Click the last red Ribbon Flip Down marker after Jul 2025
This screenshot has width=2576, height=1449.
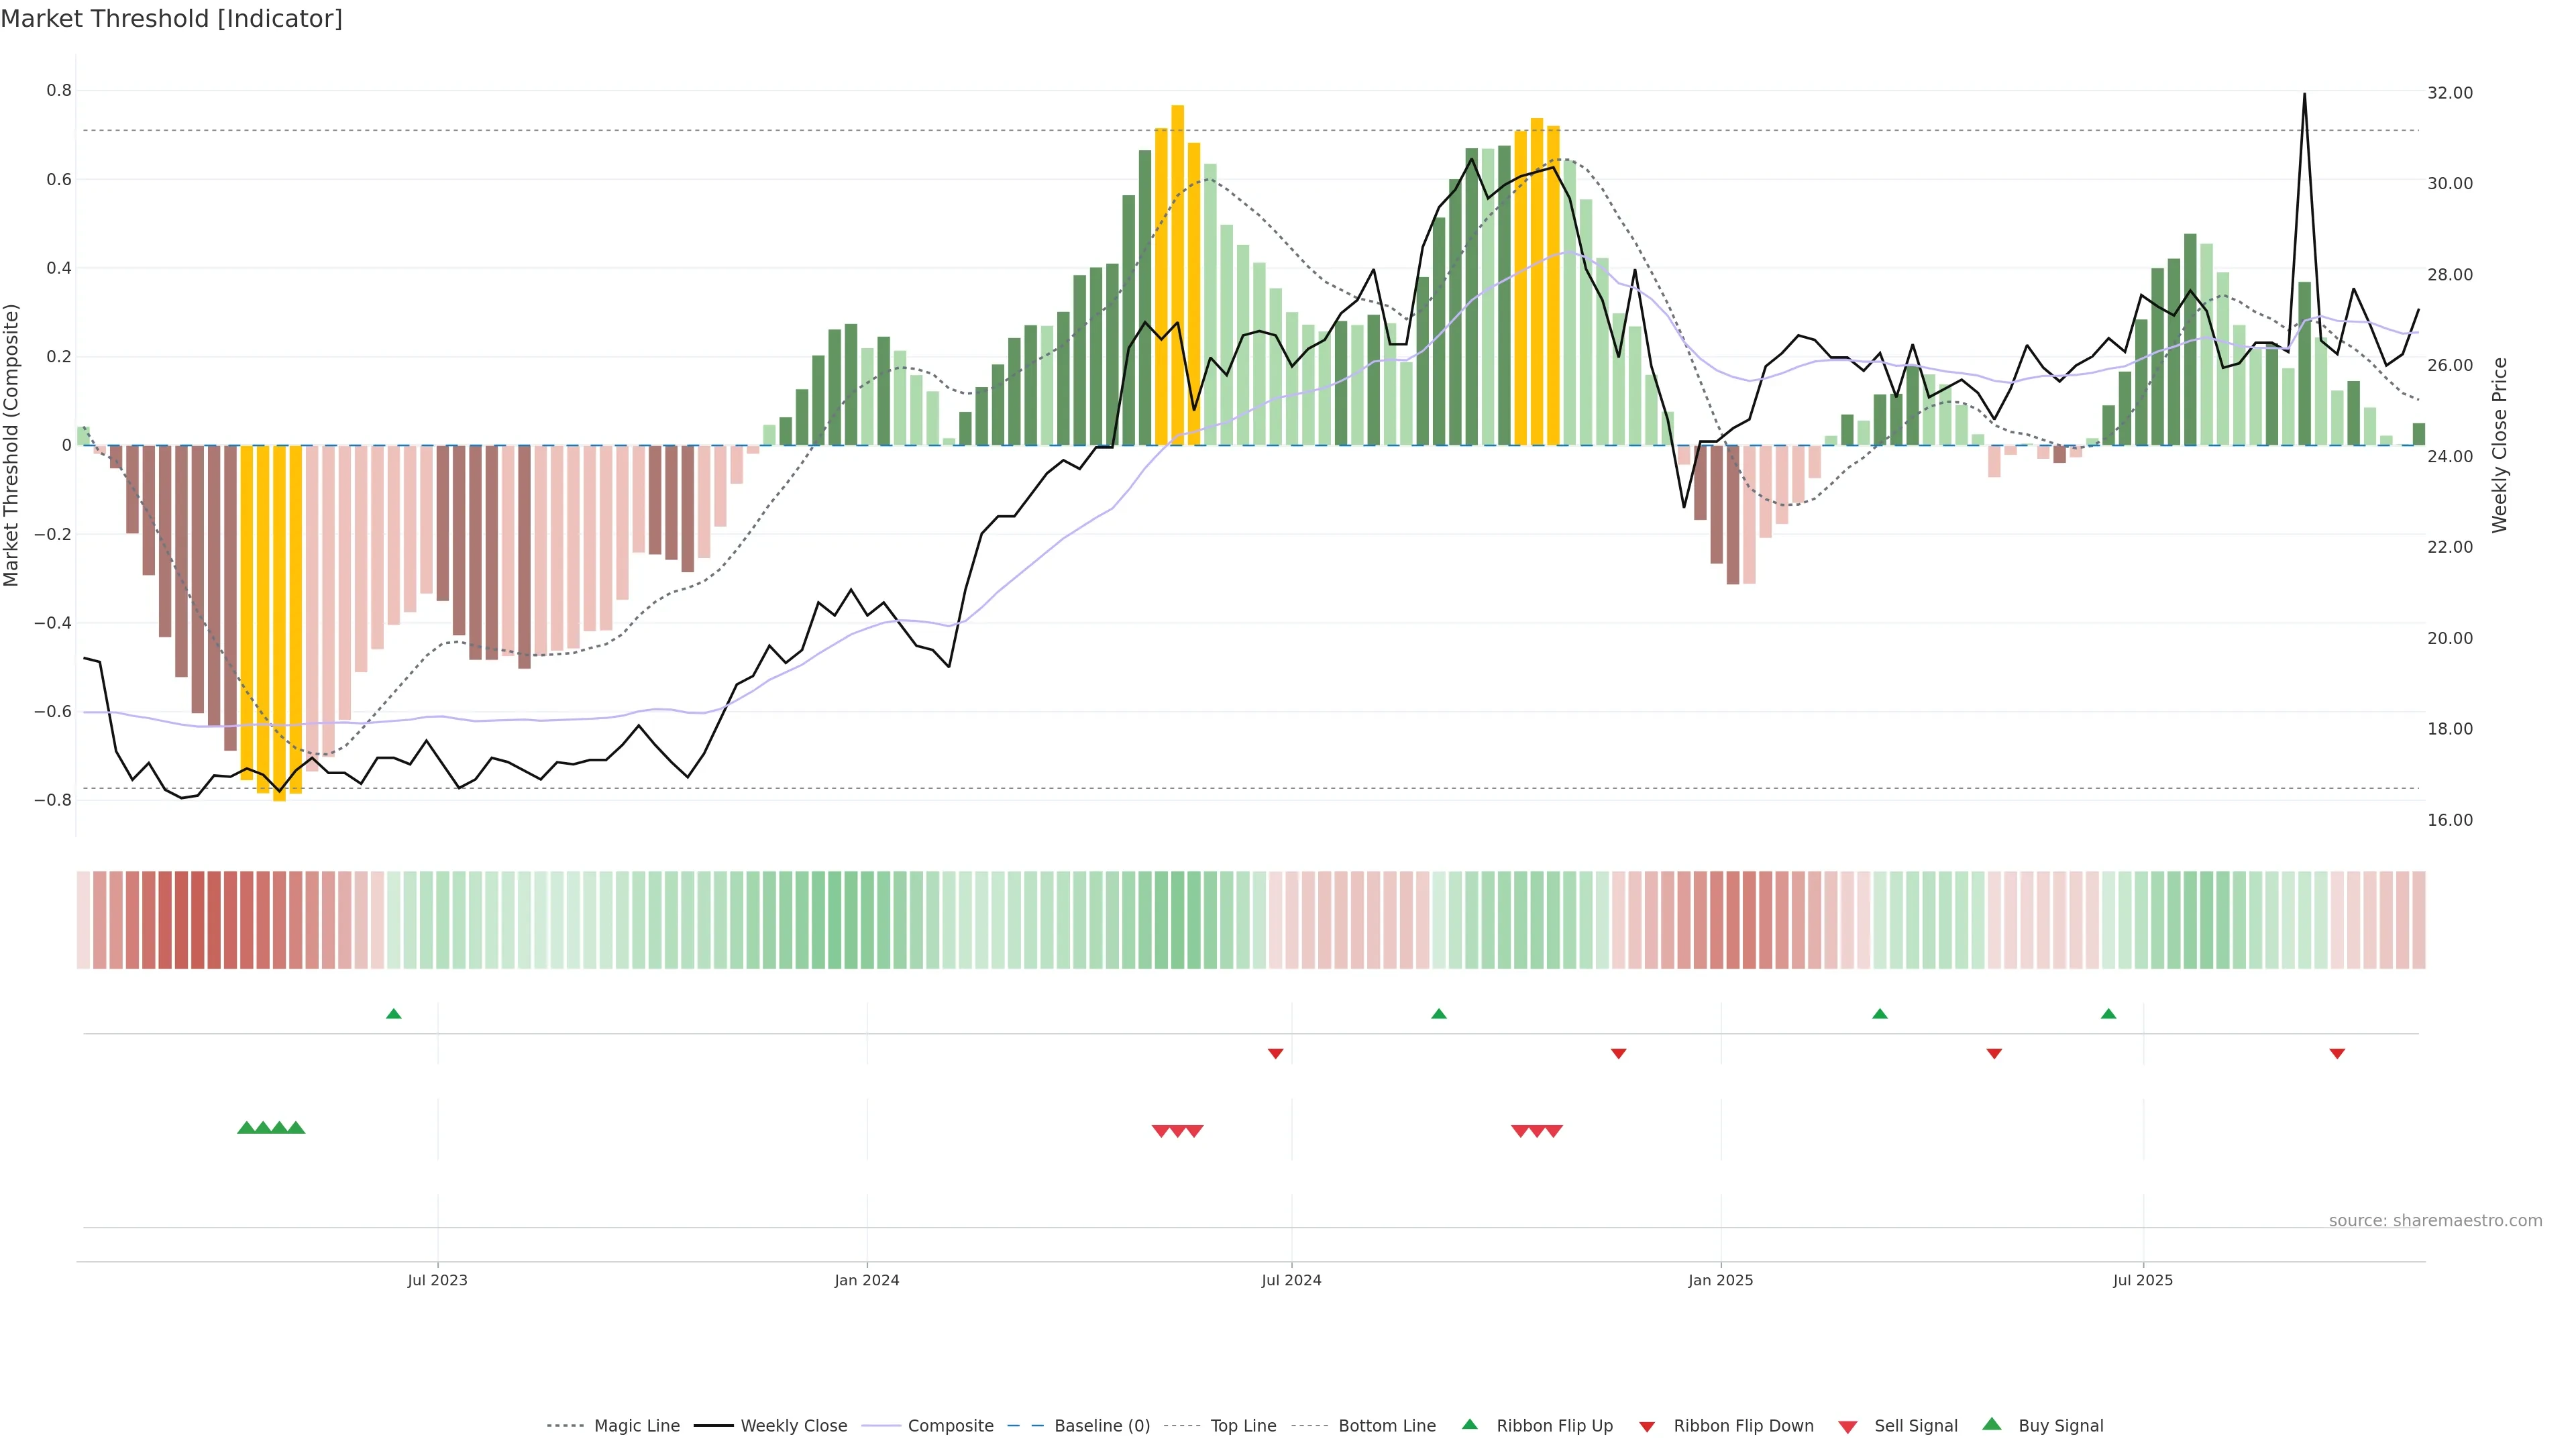[2337, 1054]
